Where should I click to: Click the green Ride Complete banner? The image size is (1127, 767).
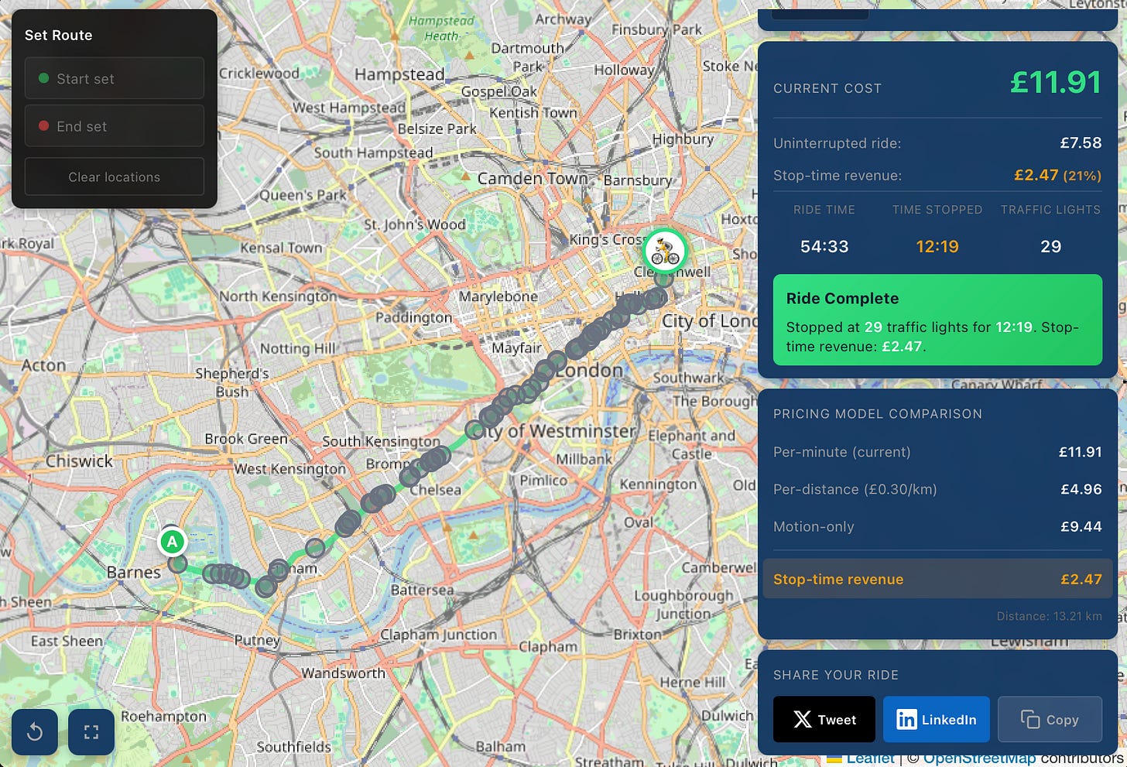(937, 320)
